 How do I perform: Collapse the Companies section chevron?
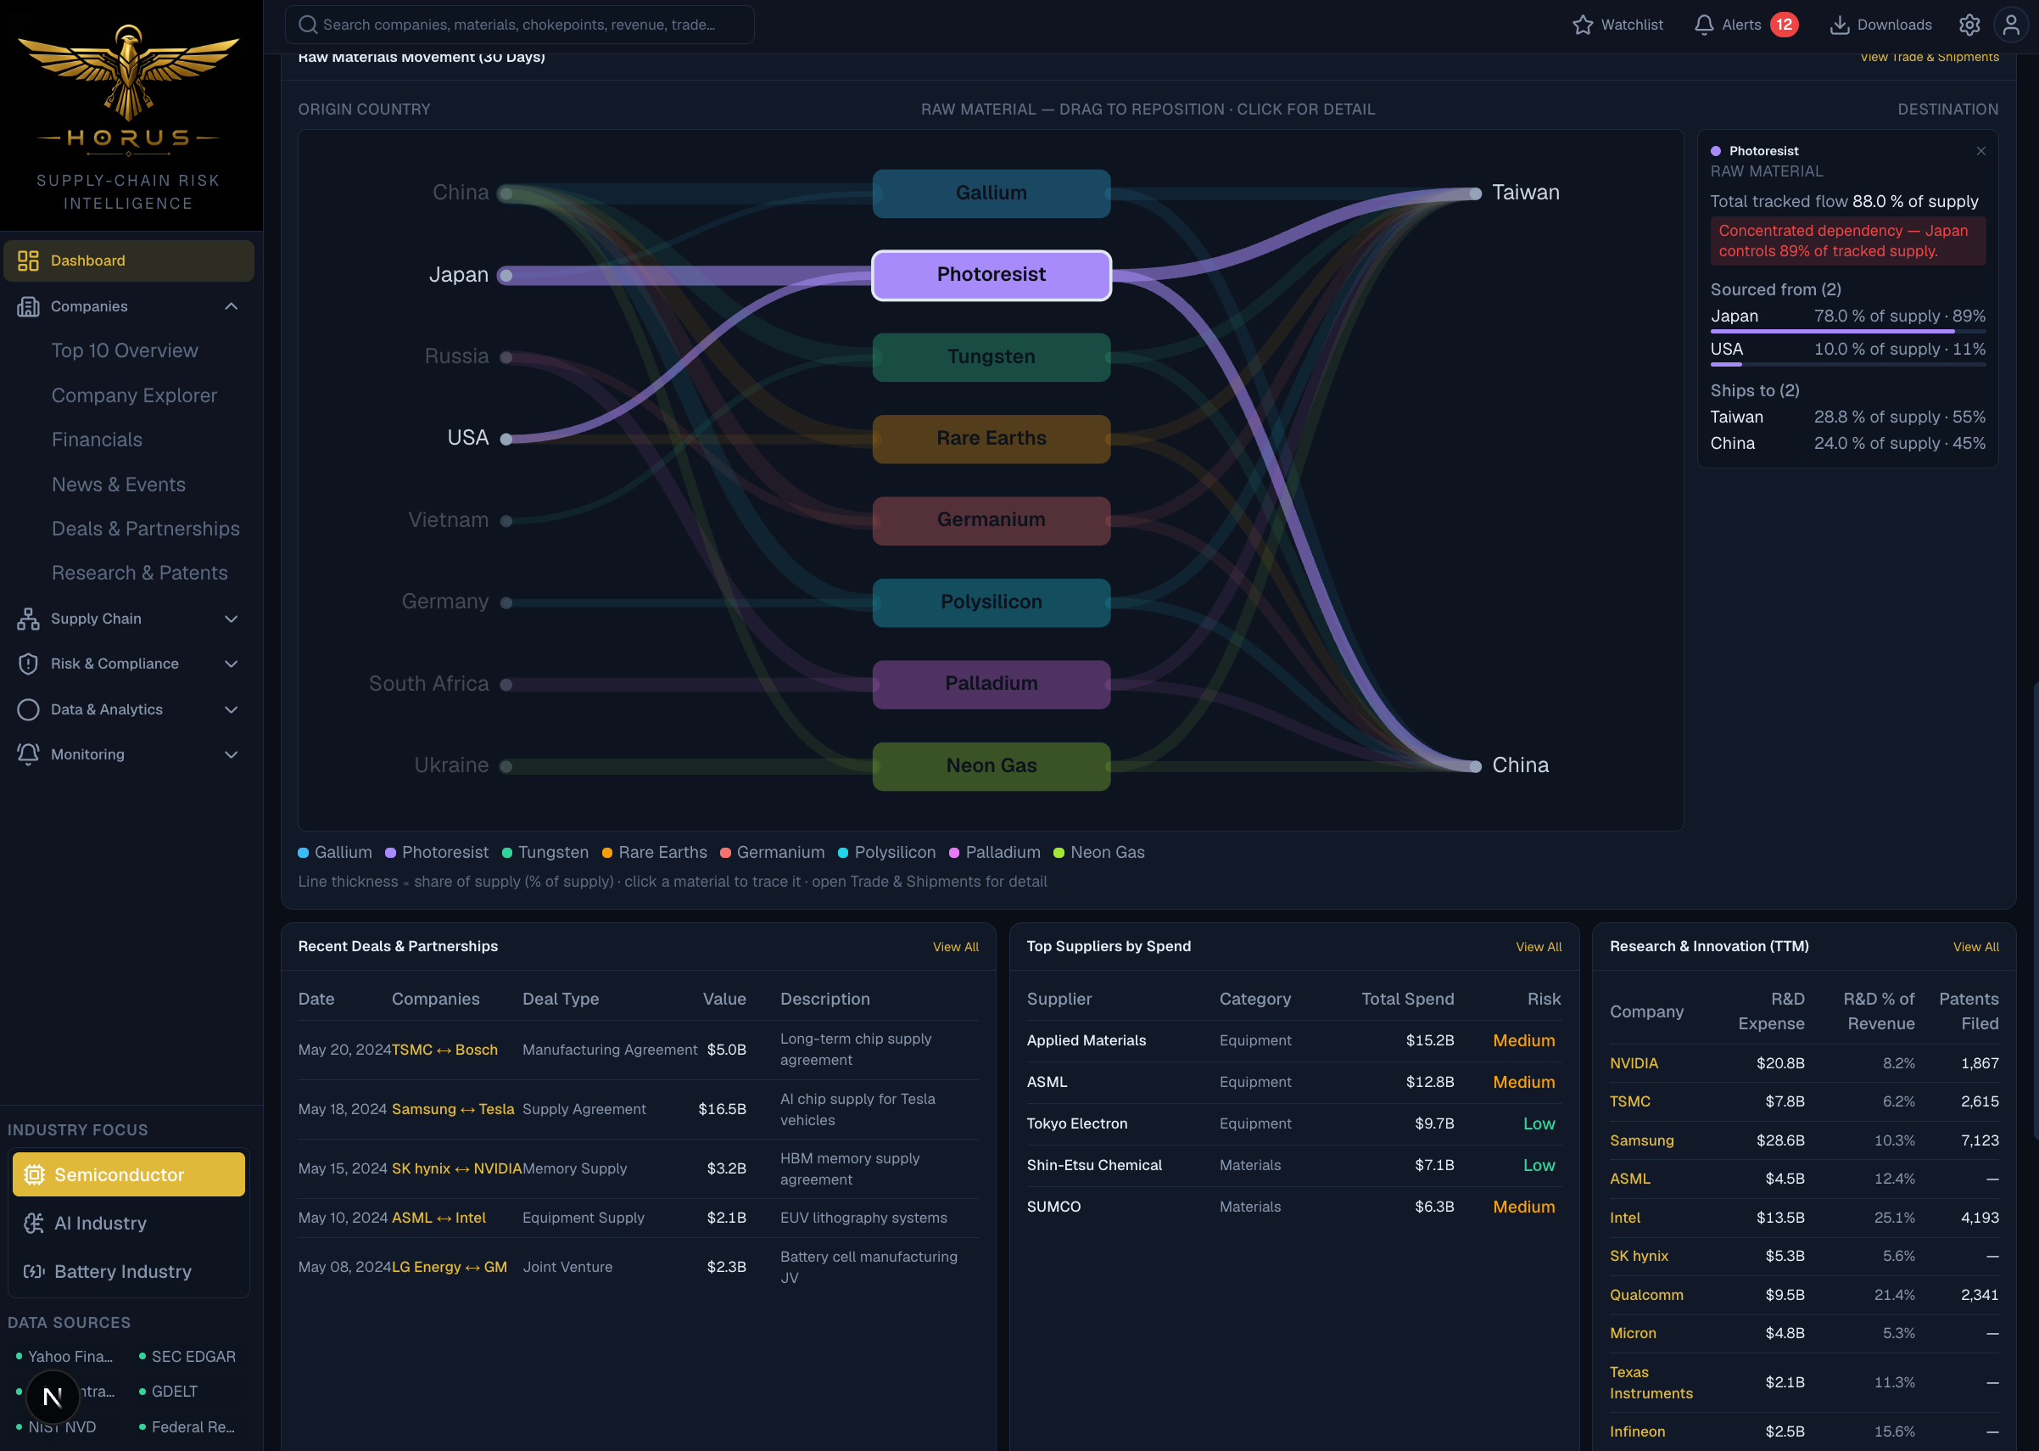pyautogui.click(x=232, y=306)
